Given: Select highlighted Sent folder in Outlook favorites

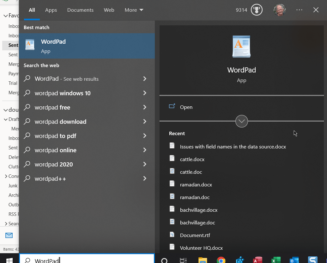Looking at the screenshot, I should 10,45.
